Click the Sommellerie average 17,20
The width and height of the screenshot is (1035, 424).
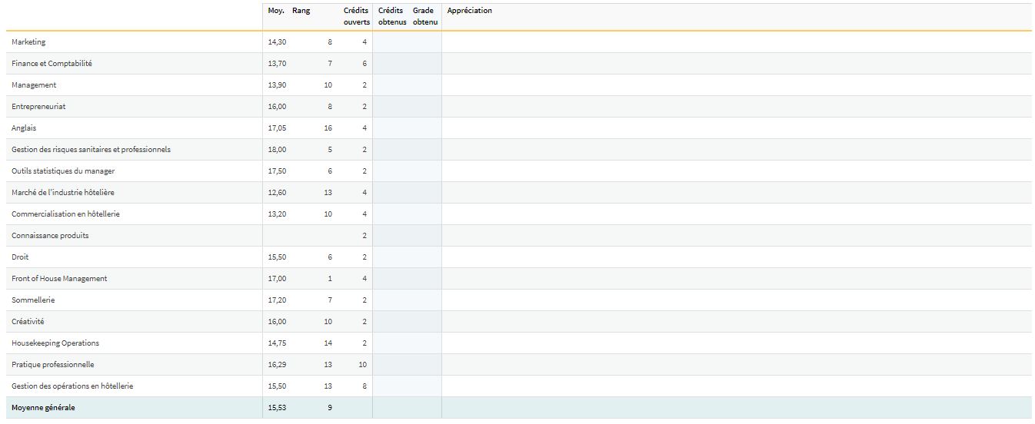pos(277,300)
